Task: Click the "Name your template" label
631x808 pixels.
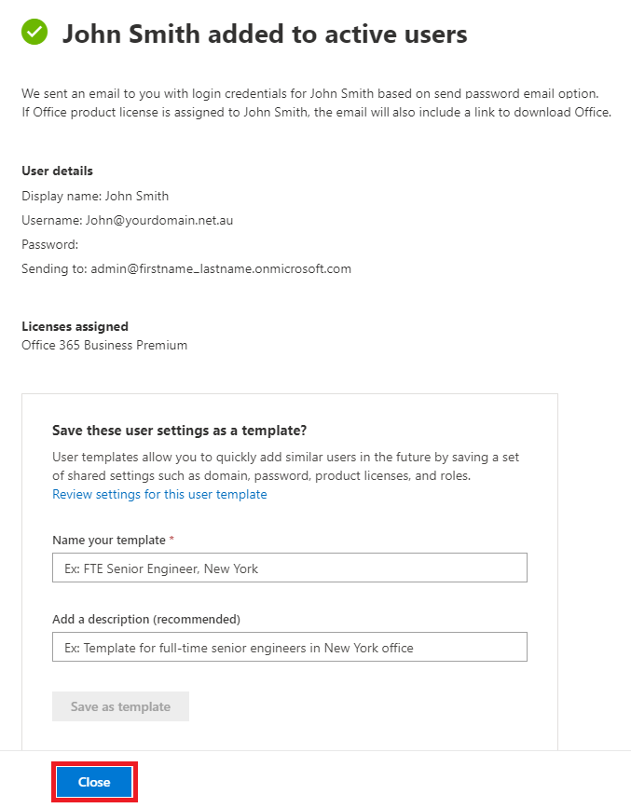Action: [109, 540]
